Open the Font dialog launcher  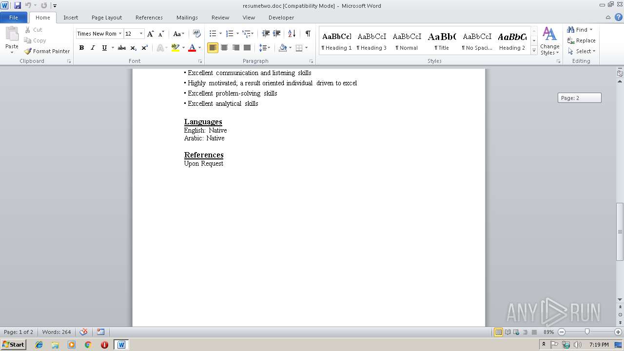click(x=200, y=61)
